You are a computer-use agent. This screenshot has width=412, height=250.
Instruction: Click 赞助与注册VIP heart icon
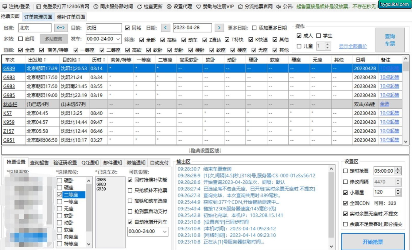point(199,6)
